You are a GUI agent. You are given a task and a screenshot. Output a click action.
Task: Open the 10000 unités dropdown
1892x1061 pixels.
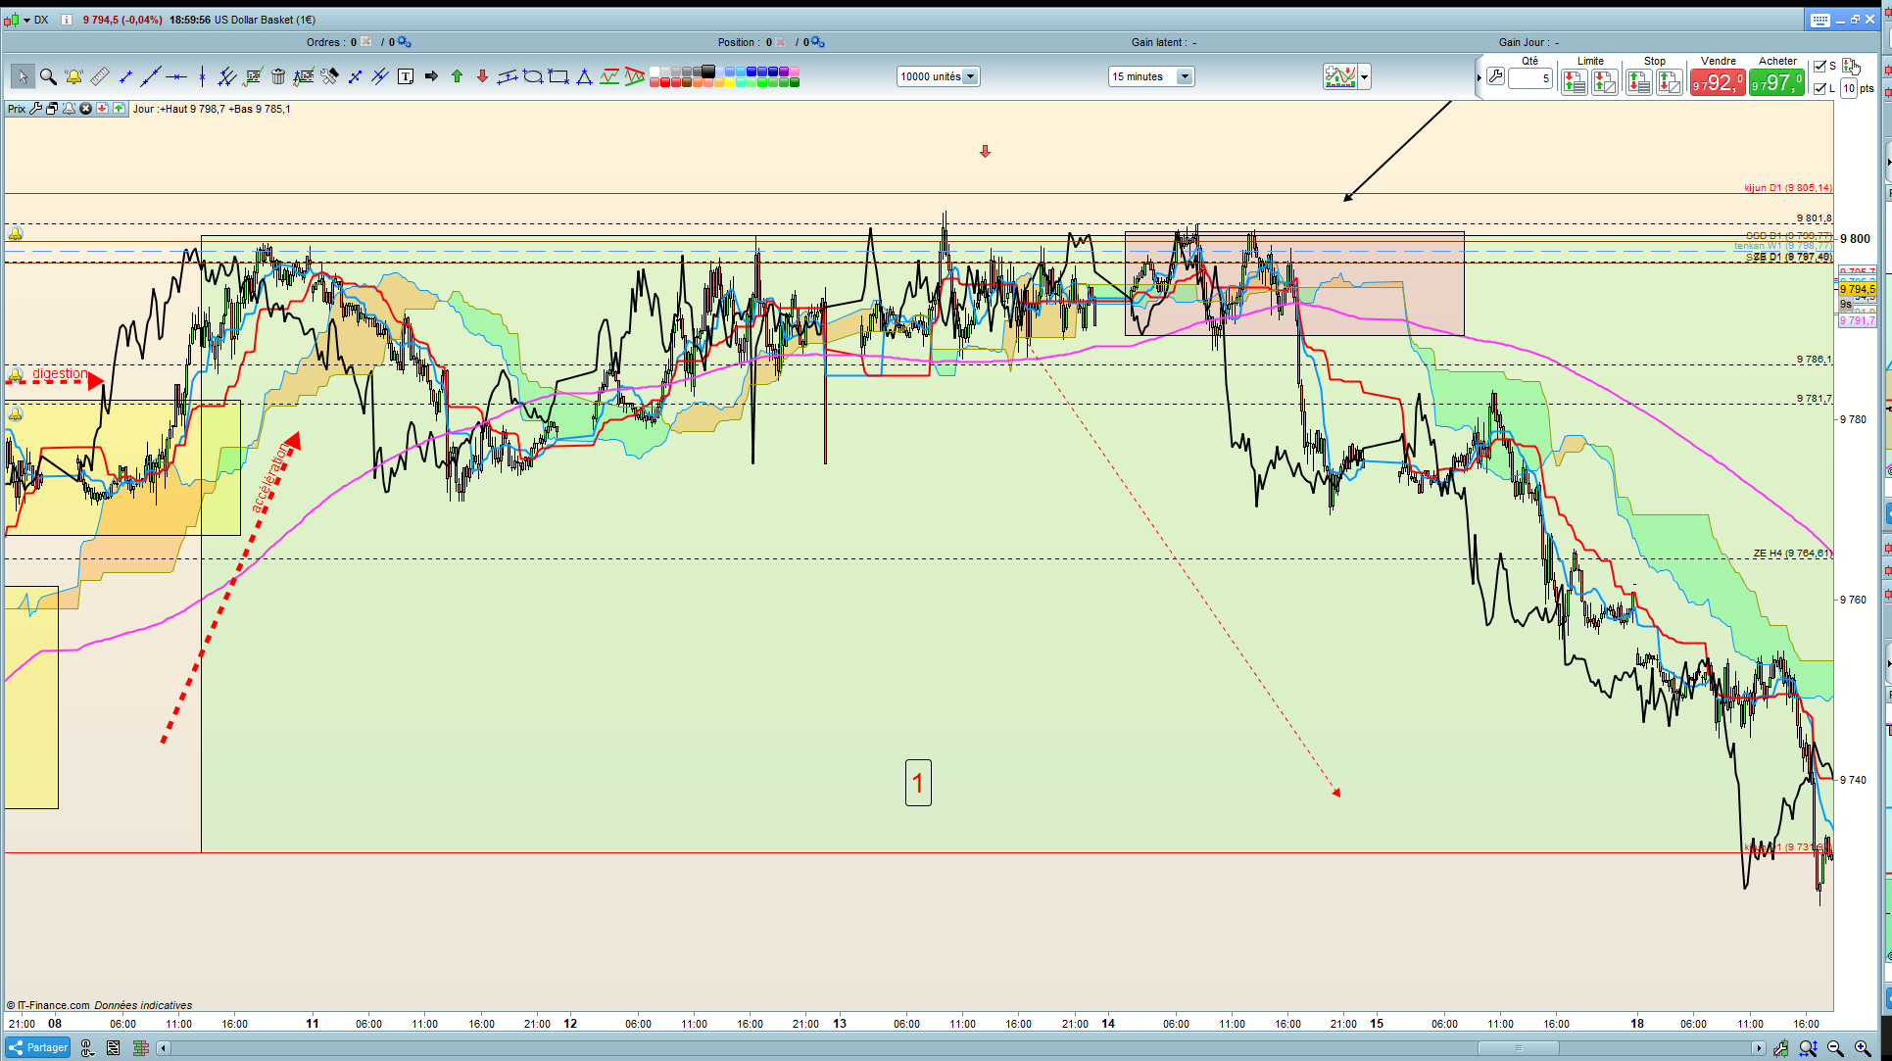(938, 76)
